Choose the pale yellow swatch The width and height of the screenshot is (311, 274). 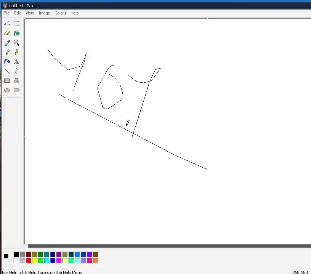click(x=65, y=260)
